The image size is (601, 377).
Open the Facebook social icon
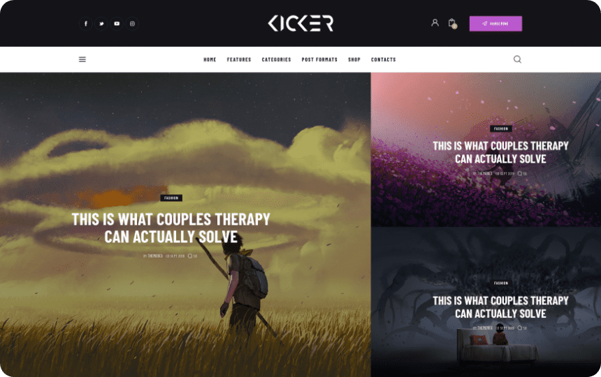coord(86,24)
